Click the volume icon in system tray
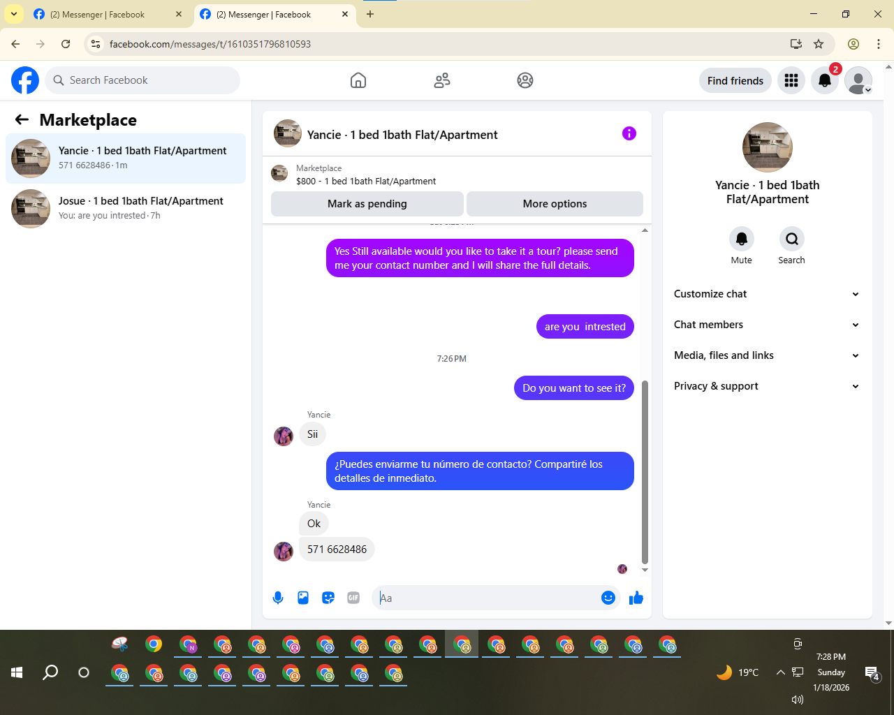Image resolution: width=894 pixels, height=715 pixels. [797, 699]
